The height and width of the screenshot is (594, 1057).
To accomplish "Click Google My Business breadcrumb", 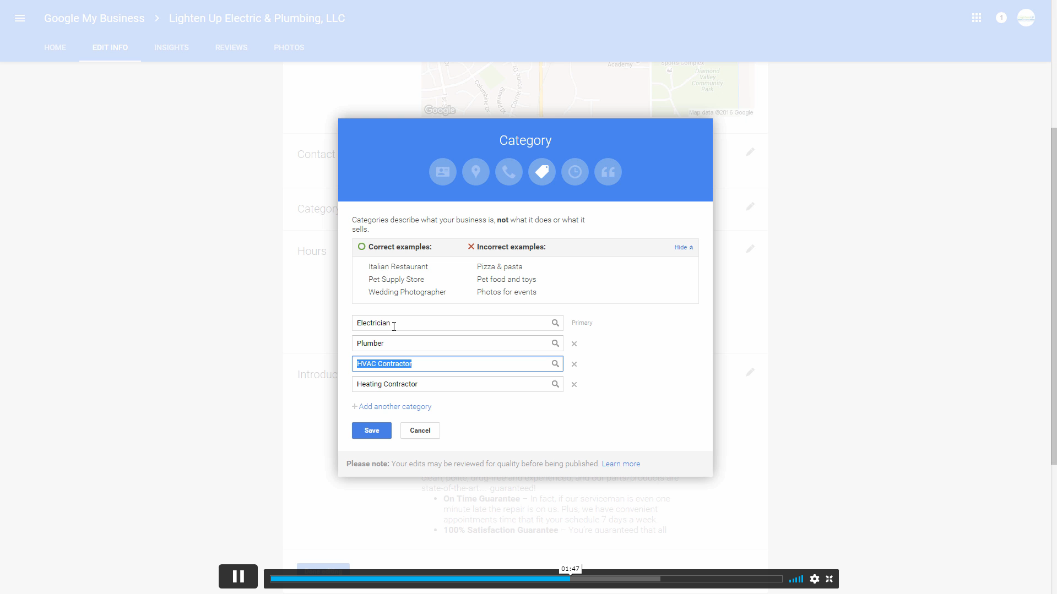I will (x=94, y=18).
